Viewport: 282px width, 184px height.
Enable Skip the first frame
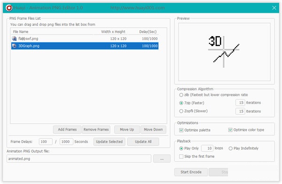click(181, 156)
